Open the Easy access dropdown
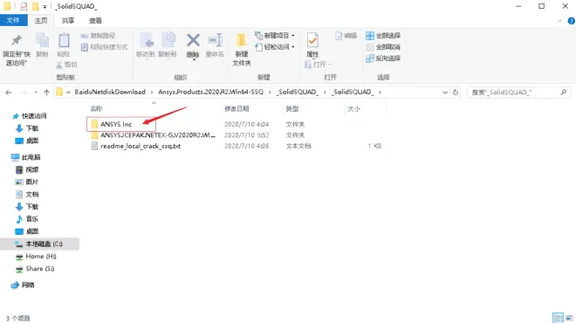Viewport: 576px width, 323px height. pyautogui.click(x=275, y=47)
